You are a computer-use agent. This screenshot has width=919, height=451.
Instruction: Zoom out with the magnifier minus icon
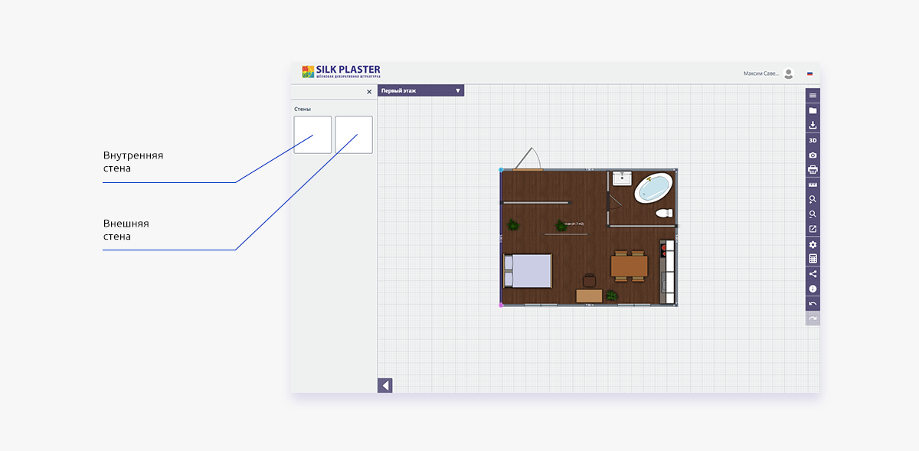click(813, 214)
